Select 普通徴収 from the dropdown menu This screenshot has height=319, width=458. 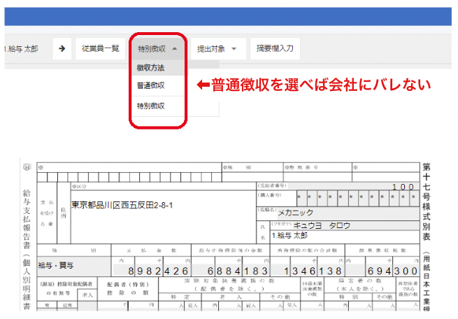coord(151,86)
